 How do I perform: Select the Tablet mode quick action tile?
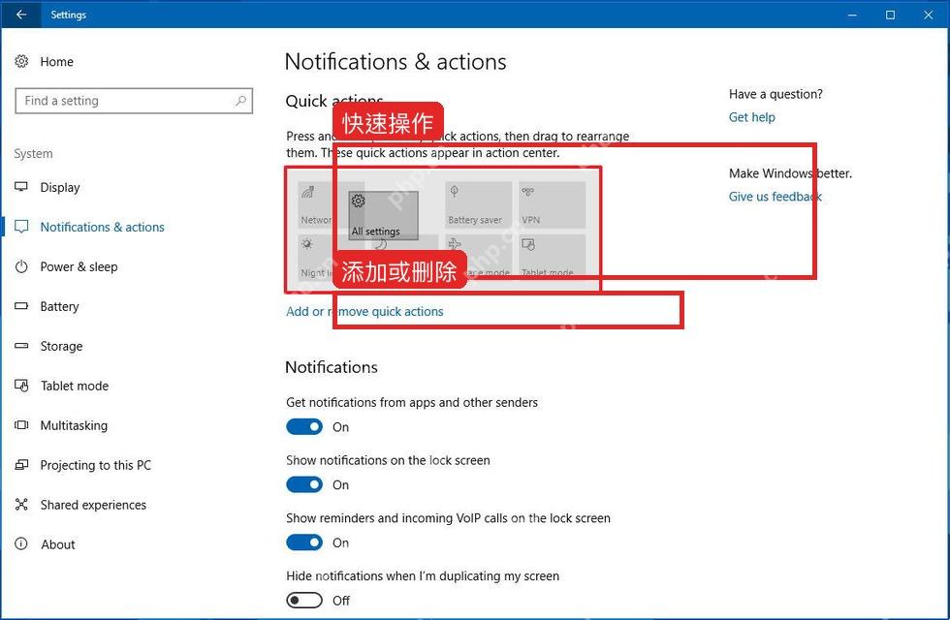coord(552,257)
